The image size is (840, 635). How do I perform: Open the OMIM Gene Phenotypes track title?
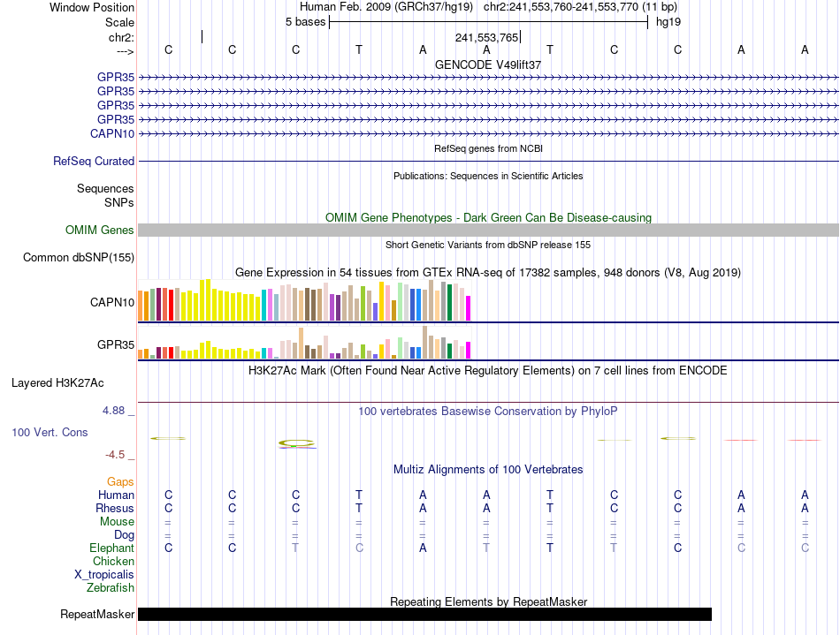488,218
